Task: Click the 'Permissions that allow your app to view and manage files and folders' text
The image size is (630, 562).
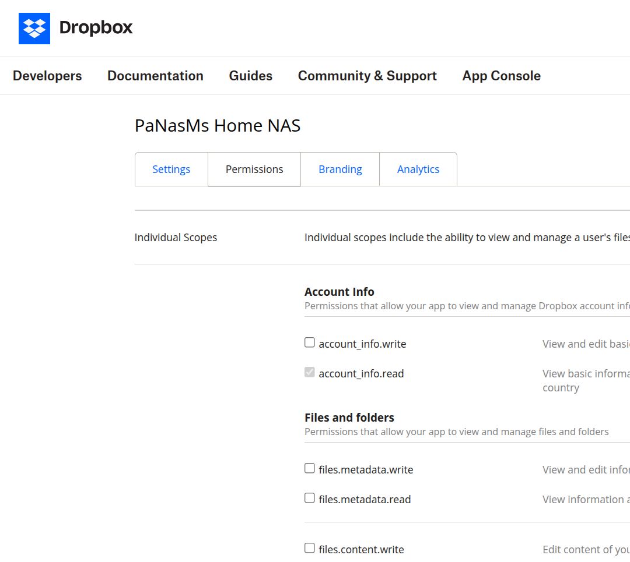Action: click(x=456, y=432)
